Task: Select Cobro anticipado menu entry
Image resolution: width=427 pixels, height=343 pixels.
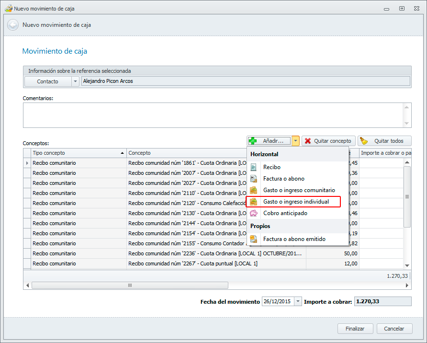Action: click(297, 213)
